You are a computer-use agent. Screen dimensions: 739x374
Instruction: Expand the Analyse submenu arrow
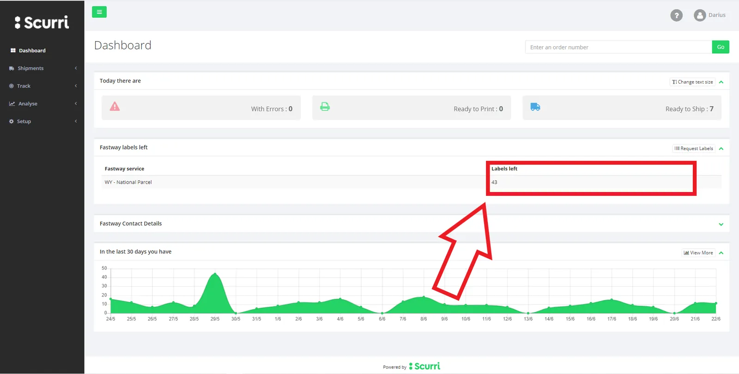point(76,103)
